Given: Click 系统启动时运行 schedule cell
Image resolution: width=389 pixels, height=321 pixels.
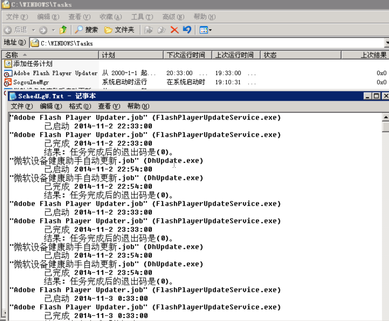Looking at the screenshot, I should 124,82.
